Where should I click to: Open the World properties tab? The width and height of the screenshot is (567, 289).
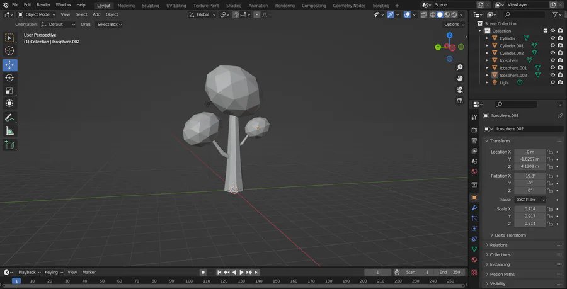[474, 172]
